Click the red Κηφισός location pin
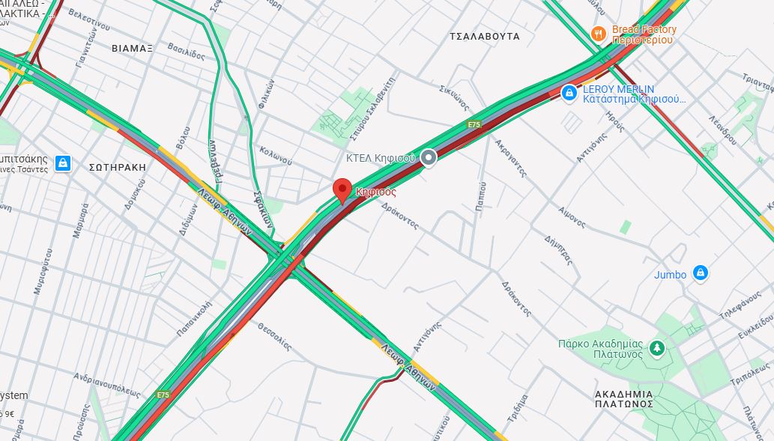The width and height of the screenshot is (774, 441). [x=342, y=191]
